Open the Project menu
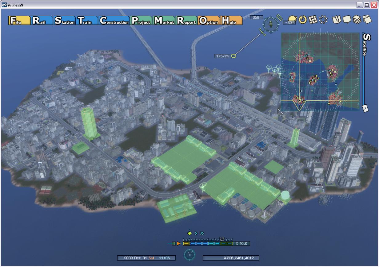Screen dimensions: 379x267 [141, 20]
